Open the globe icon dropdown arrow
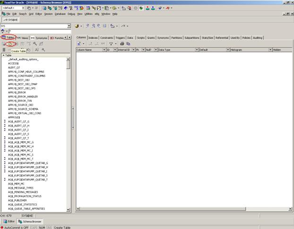294x229 pixels. tap(81, 26)
